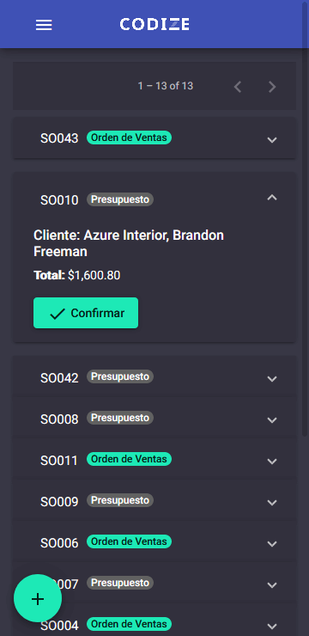
Task: Open the hamburger navigation menu
Action: click(x=44, y=25)
